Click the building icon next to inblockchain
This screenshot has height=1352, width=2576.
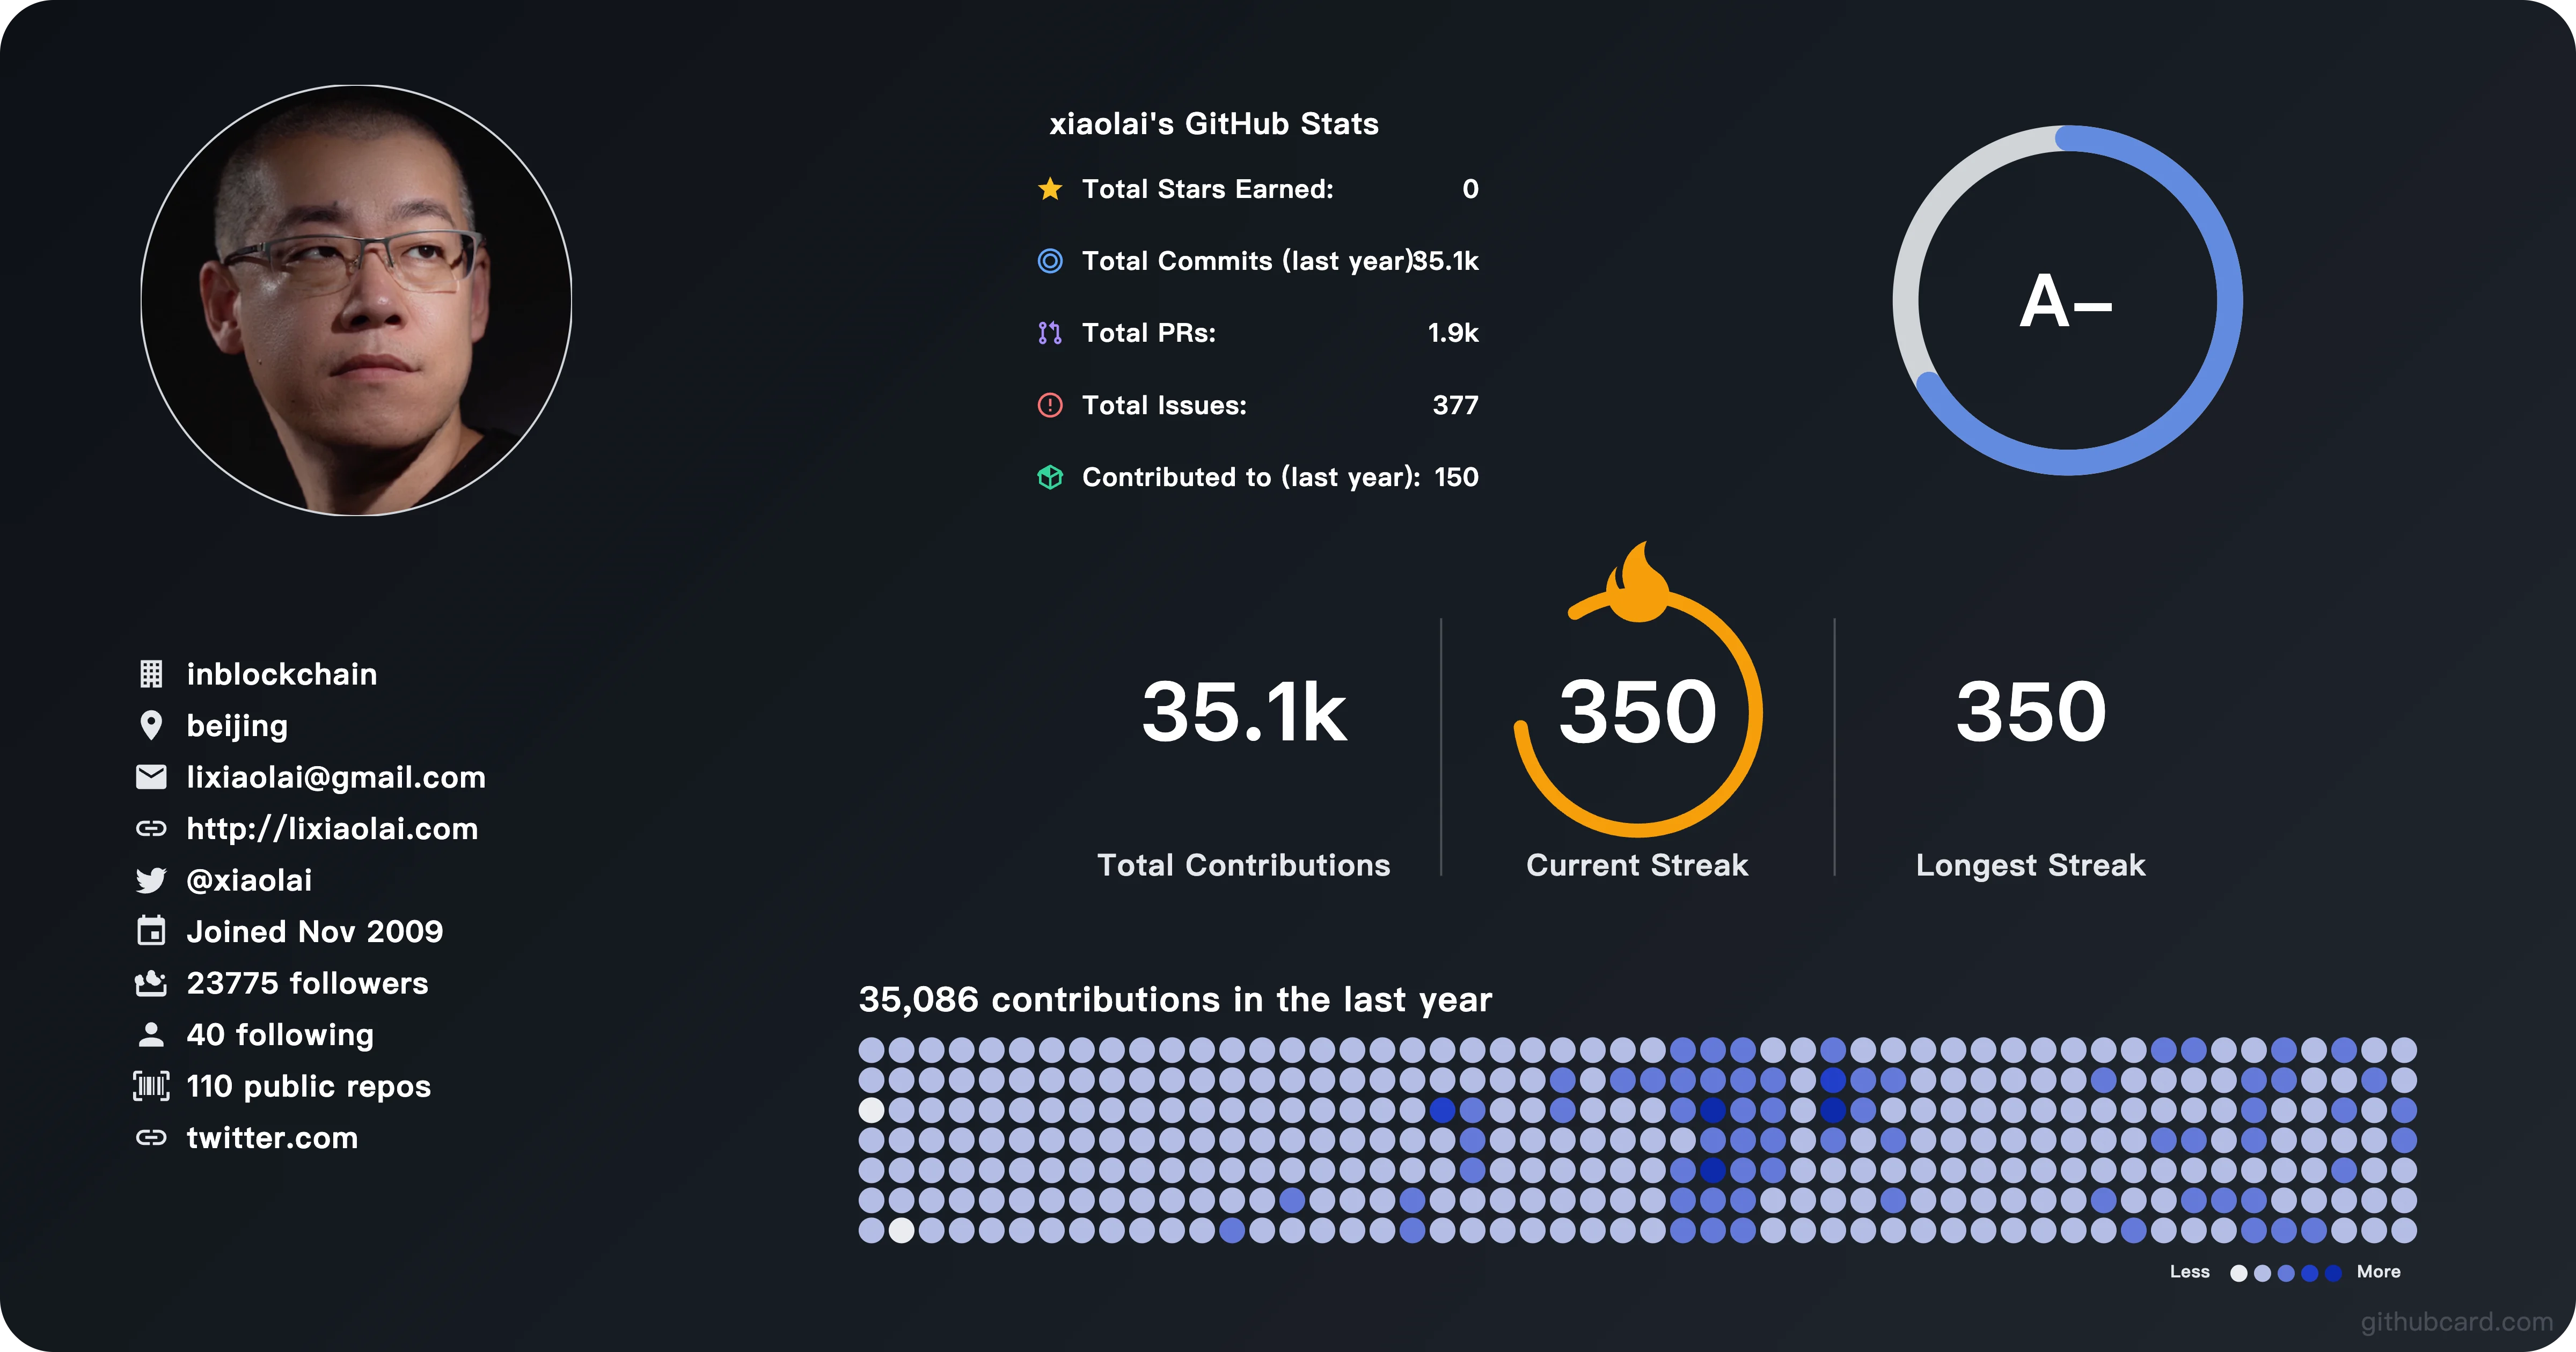151,674
